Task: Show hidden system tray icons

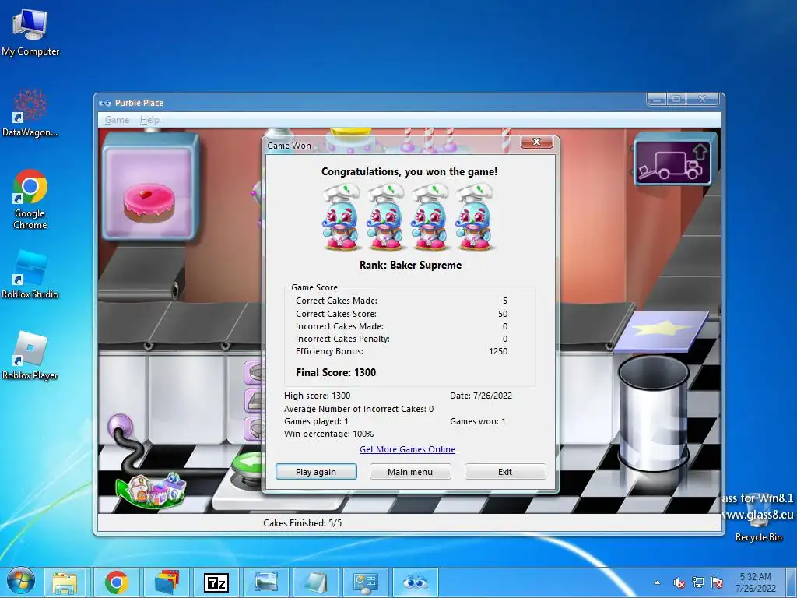Action: pos(657,582)
